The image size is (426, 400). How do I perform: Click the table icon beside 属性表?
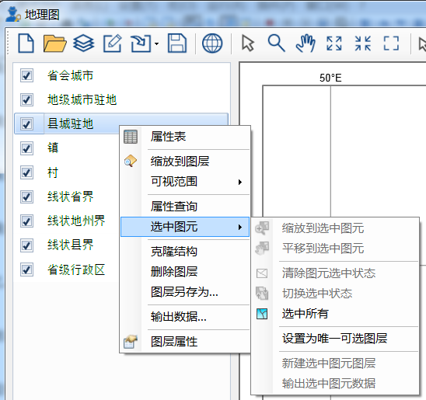tap(131, 137)
